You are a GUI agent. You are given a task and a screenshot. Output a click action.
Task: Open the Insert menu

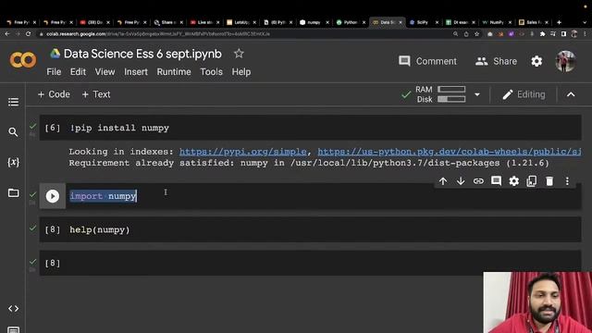(x=136, y=72)
